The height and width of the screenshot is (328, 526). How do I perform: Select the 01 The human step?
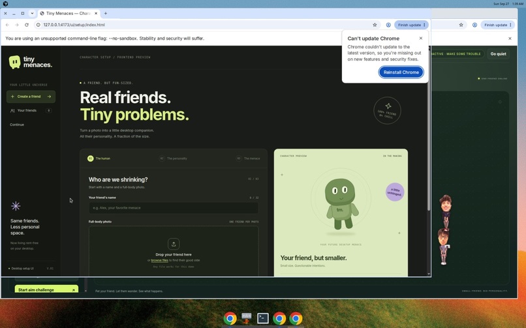99,158
